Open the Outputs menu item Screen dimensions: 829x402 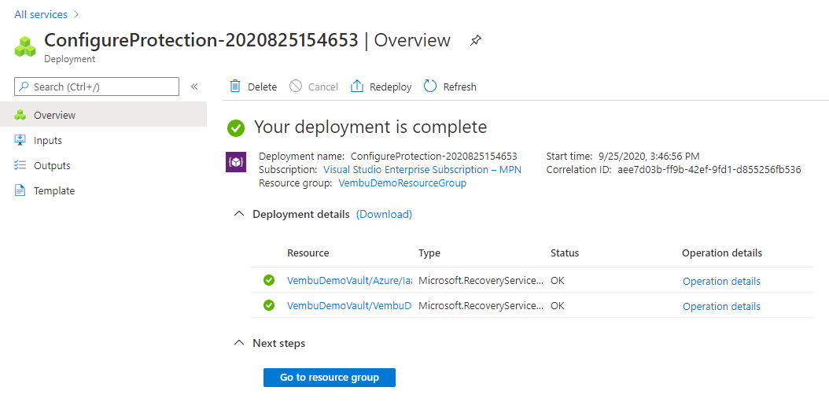click(103, 165)
